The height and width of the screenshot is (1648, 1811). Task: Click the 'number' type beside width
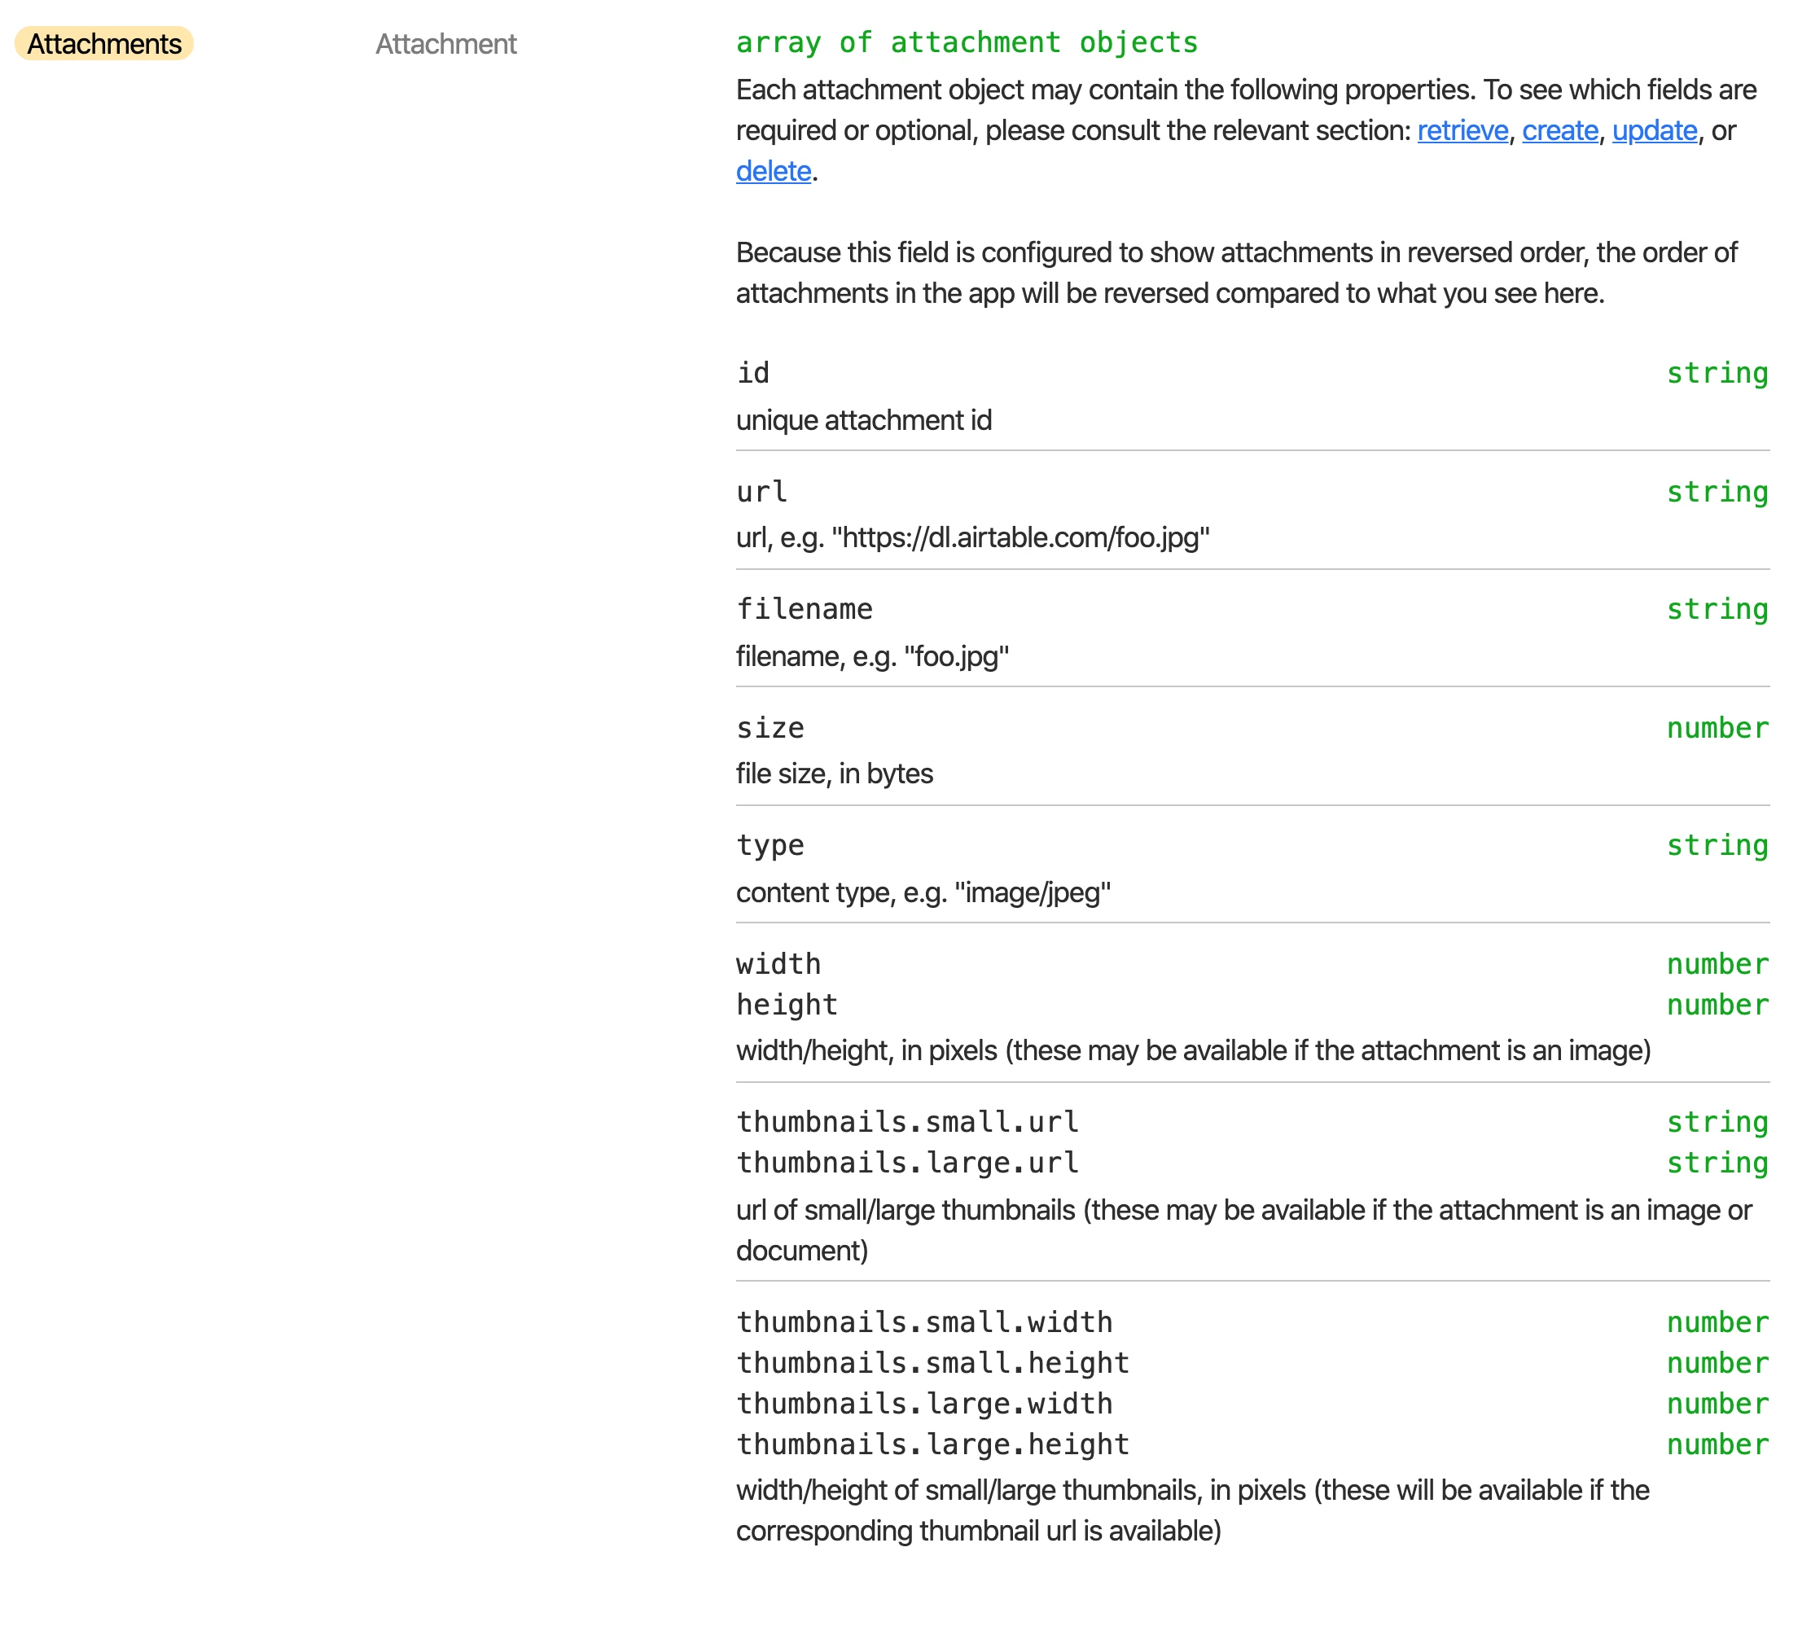[x=1717, y=964]
